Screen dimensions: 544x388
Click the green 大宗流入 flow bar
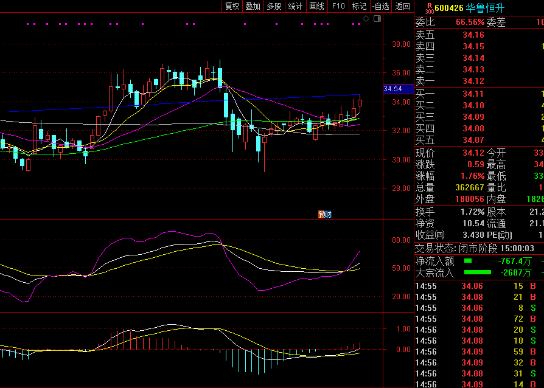[x=478, y=272]
